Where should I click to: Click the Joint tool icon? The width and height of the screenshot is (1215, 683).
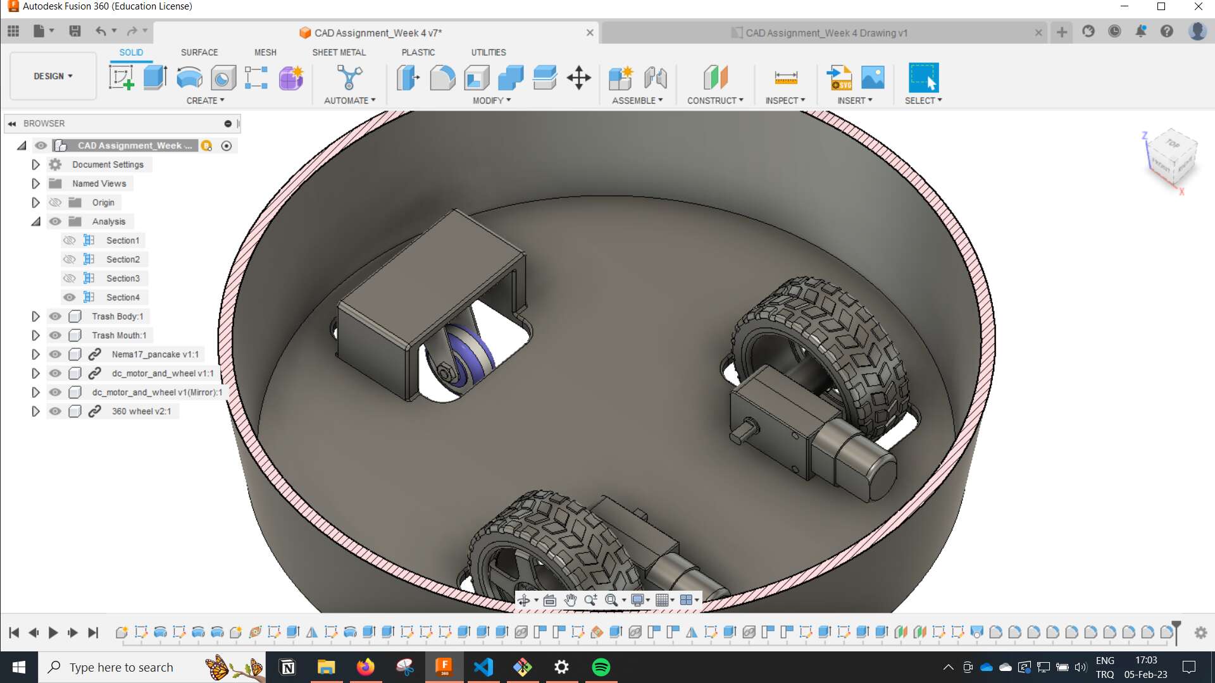[656, 78]
